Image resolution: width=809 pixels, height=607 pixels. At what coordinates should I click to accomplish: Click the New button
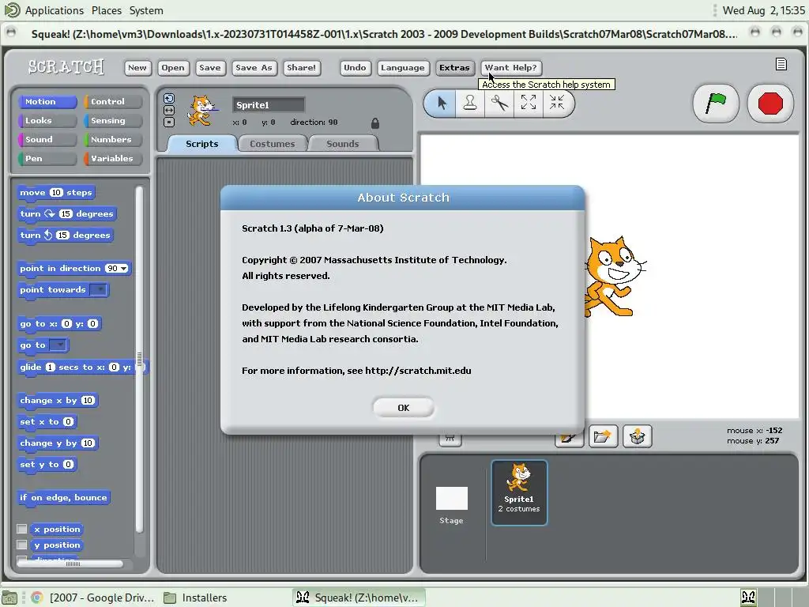[137, 68]
